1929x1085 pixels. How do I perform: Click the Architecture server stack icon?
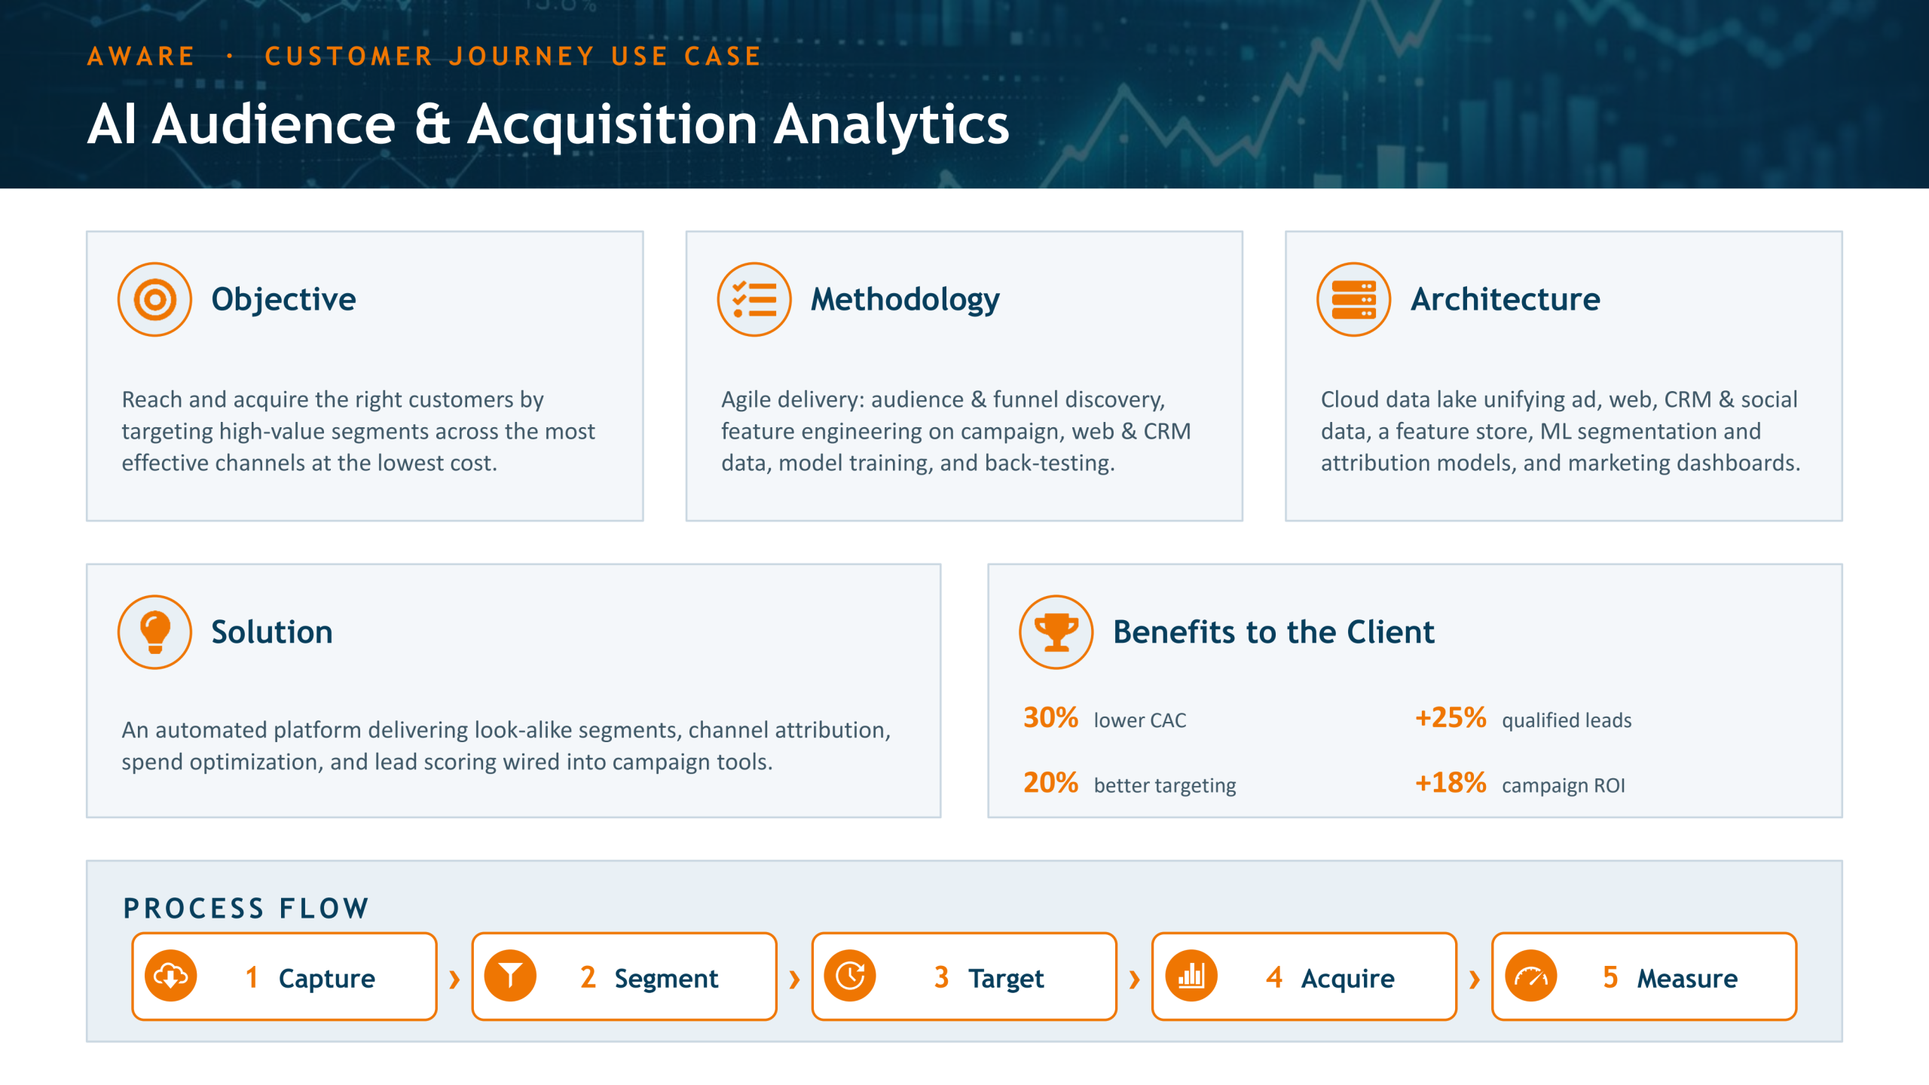1353,299
